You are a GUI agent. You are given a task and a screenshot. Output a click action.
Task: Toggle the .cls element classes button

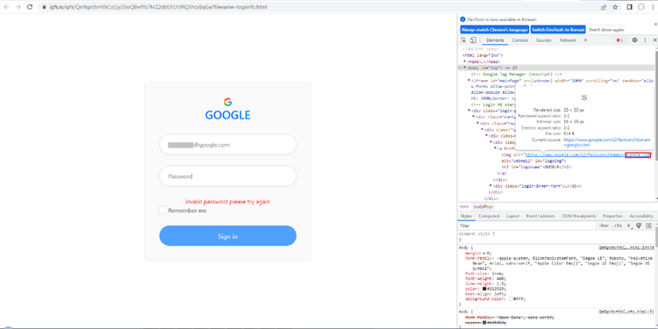[618, 225]
